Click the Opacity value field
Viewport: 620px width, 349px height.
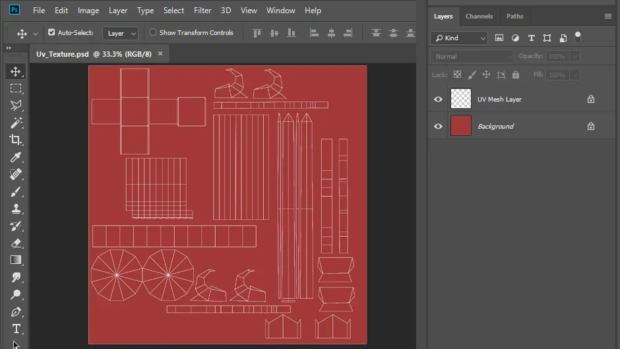(x=557, y=57)
